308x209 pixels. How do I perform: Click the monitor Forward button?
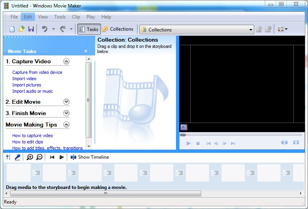[233, 143]
